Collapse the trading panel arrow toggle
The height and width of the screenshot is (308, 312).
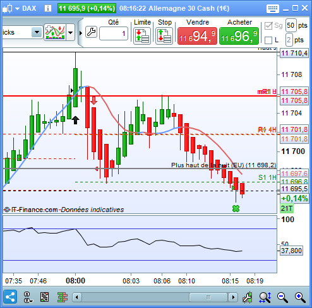(x=81, y=33)
